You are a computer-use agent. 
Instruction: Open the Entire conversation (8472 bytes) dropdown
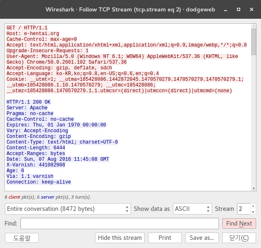(68, 209)
